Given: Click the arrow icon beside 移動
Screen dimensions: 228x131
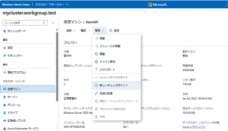Looking at the screenshot, I should click(x=96, y=38).
